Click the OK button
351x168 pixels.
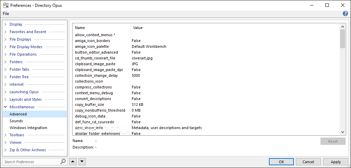pos(282,162)
